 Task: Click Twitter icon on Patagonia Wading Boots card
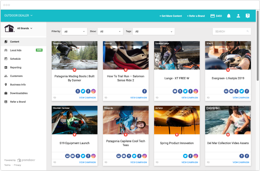83,91
